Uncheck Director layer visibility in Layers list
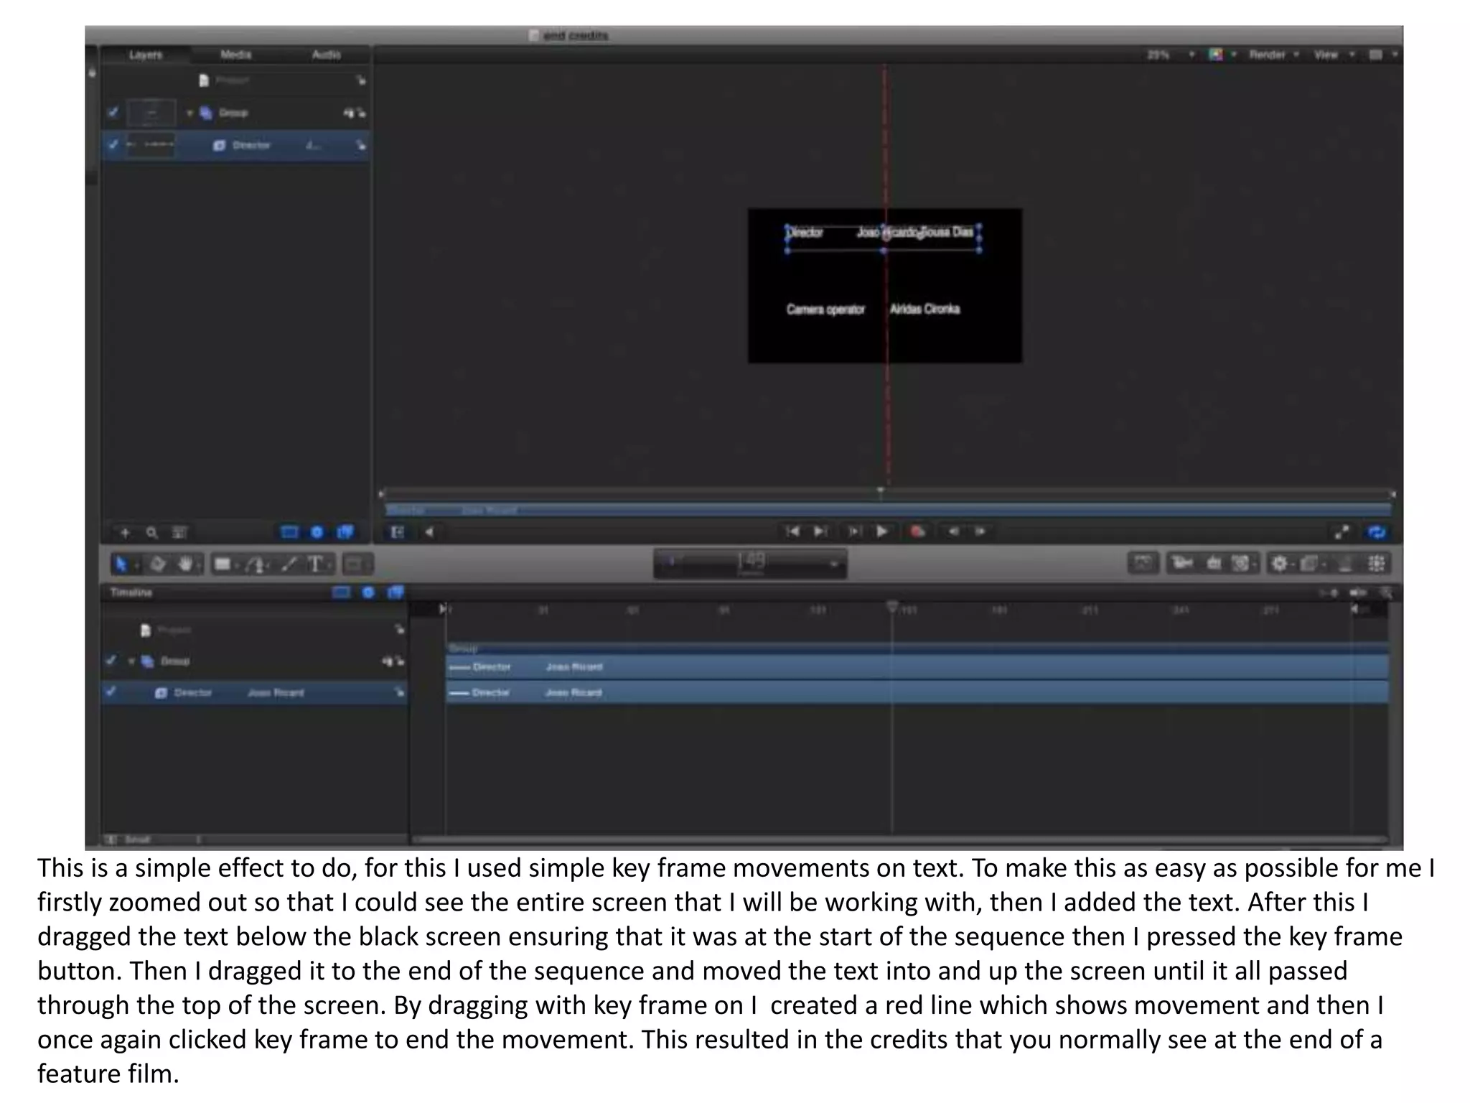Image resolution: width=1470 pixels, height=1103 pixels. pos(113,144)
